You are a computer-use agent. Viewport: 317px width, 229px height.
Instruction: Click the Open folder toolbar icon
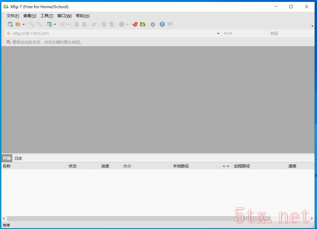pyautogui.click(x=18, y=24)
